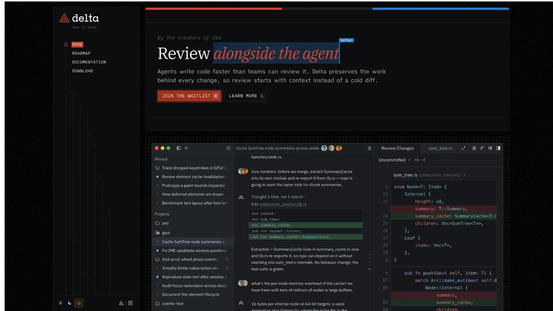Click the red progress segment at top
This screenshot has width=553, height=311.
pos(214,9)
